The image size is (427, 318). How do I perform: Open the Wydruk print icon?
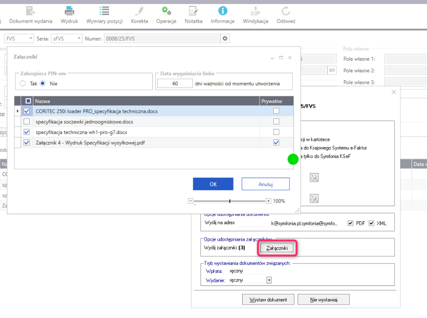[69, 11]
